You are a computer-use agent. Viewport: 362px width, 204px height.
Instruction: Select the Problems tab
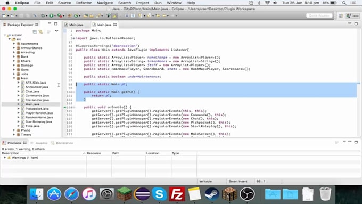[x=14, y=143]
